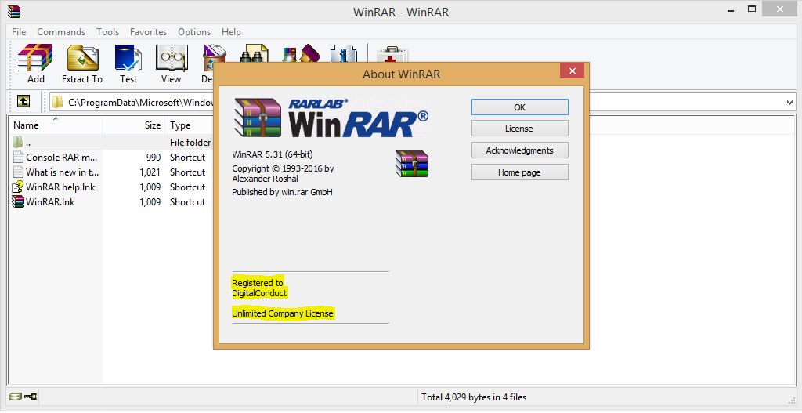Click the Extract To toolbar icon

pyautogui.click(x=82, y=57)
